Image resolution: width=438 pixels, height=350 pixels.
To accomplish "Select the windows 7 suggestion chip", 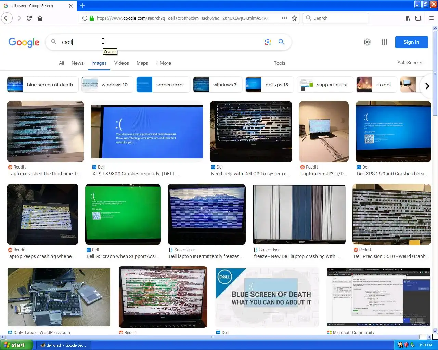I will pos(218,85).
